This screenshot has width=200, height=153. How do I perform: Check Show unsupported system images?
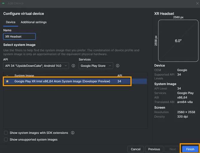pos(6,139)
